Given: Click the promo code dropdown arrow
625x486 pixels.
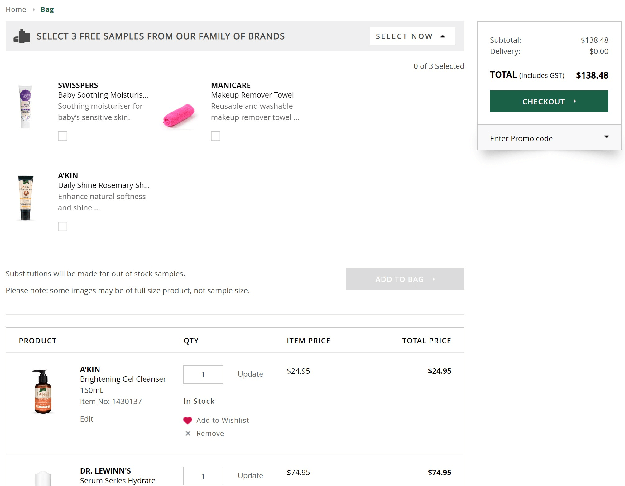Looking at the screenshot, I should [x=606, y=137].
